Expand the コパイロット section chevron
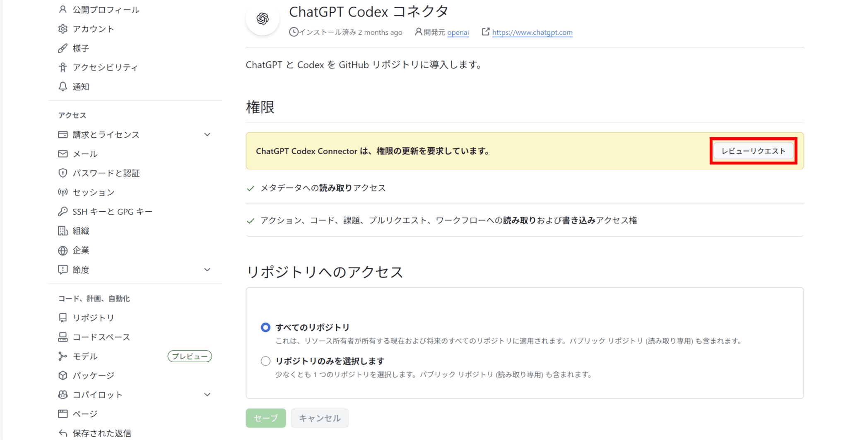This screenshot has width=848, height=440. coord(207,395)
